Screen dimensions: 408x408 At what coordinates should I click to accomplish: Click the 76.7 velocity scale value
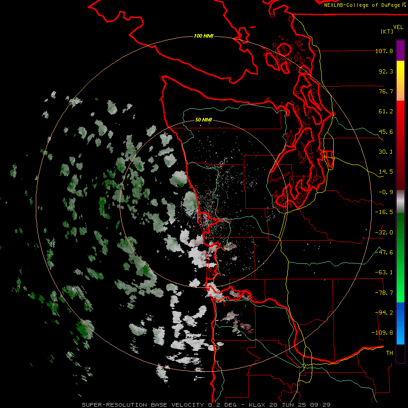coord(386,91)
